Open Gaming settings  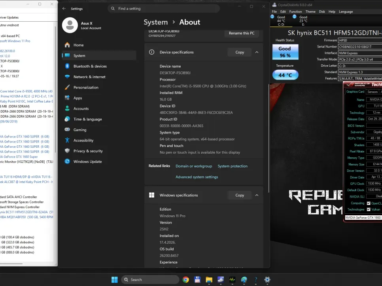point(99,130)
